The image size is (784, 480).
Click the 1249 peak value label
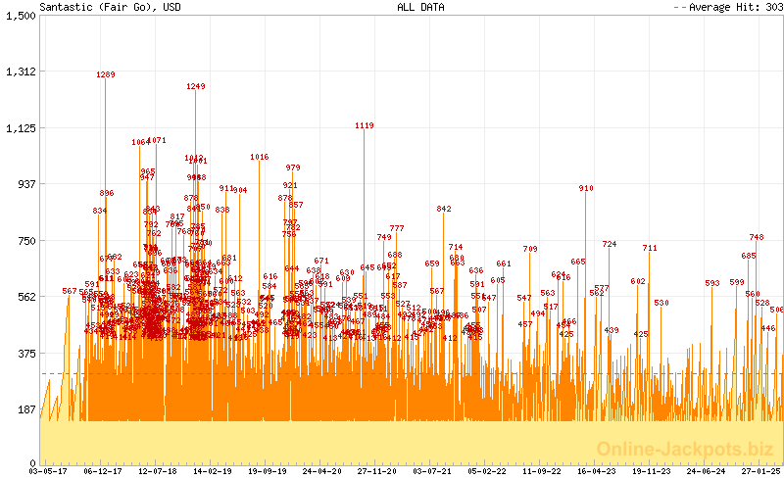pos(196,87)
